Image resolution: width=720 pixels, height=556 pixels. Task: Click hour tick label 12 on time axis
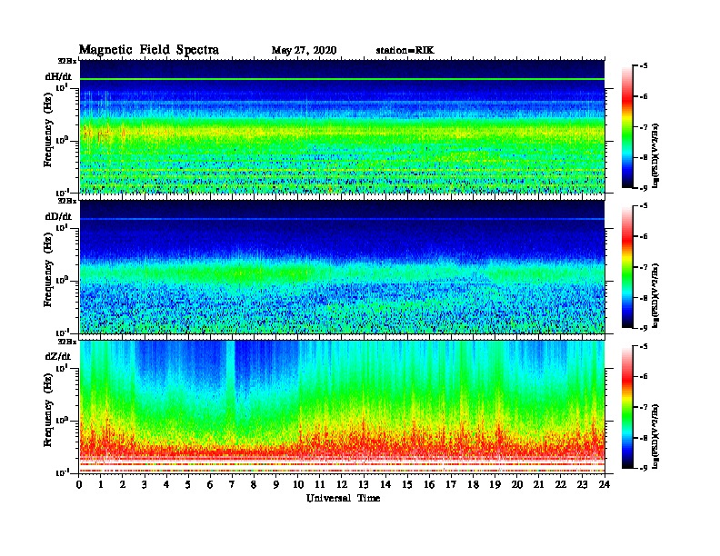pyautogui.click(x=342, y=484)
